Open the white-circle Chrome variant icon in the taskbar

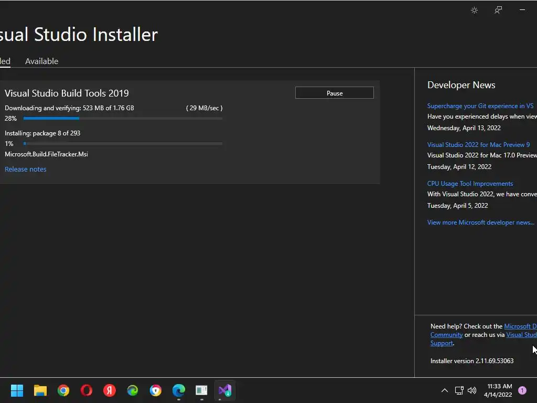(155, 390)
